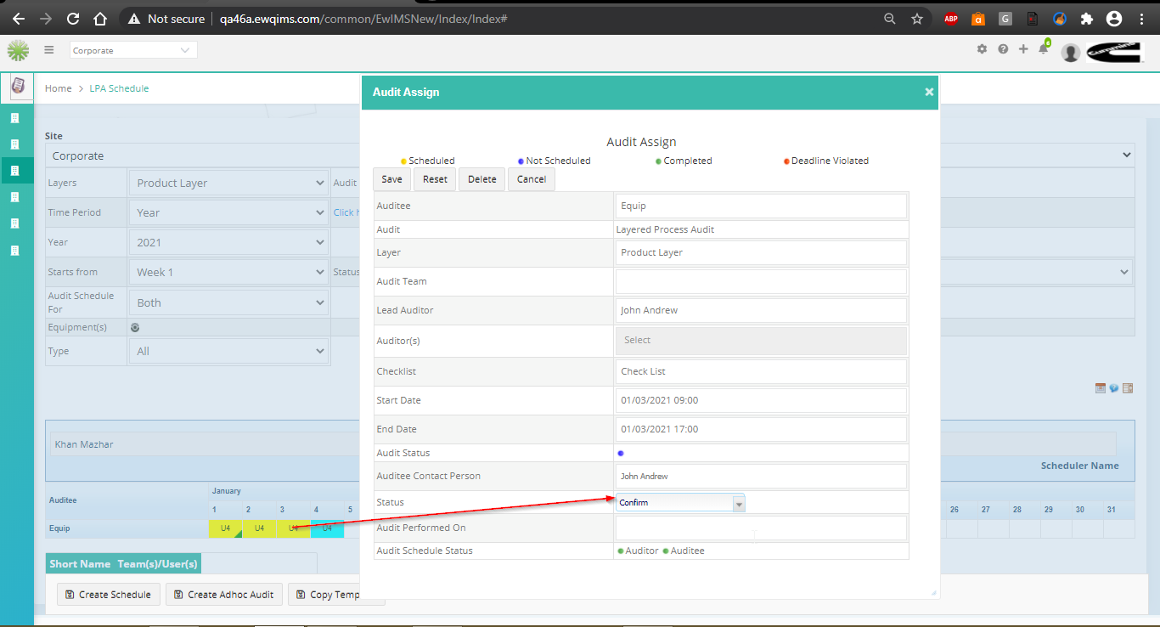Open the settings gear in the app header
This screenshot has width=1160, height=627.
coord(982,49)
